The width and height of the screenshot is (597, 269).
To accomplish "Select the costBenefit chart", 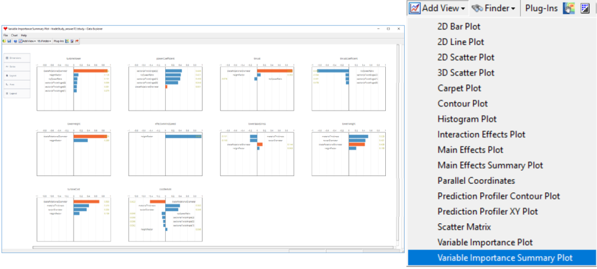I will pyautogui.click(x=165, y=219).
